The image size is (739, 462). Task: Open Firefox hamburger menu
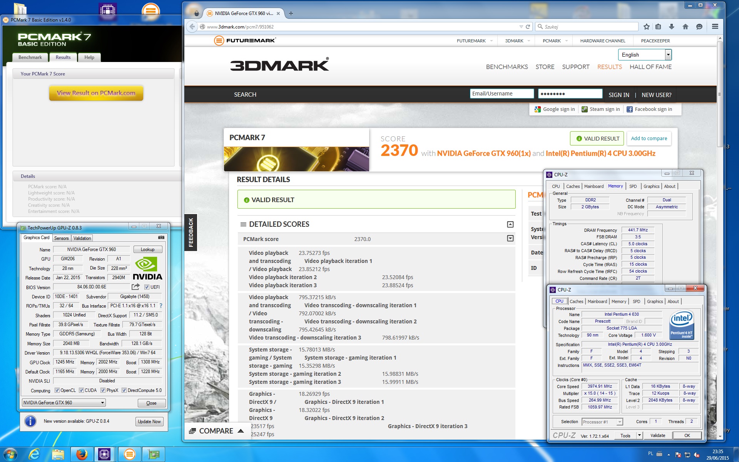[715, 27]
